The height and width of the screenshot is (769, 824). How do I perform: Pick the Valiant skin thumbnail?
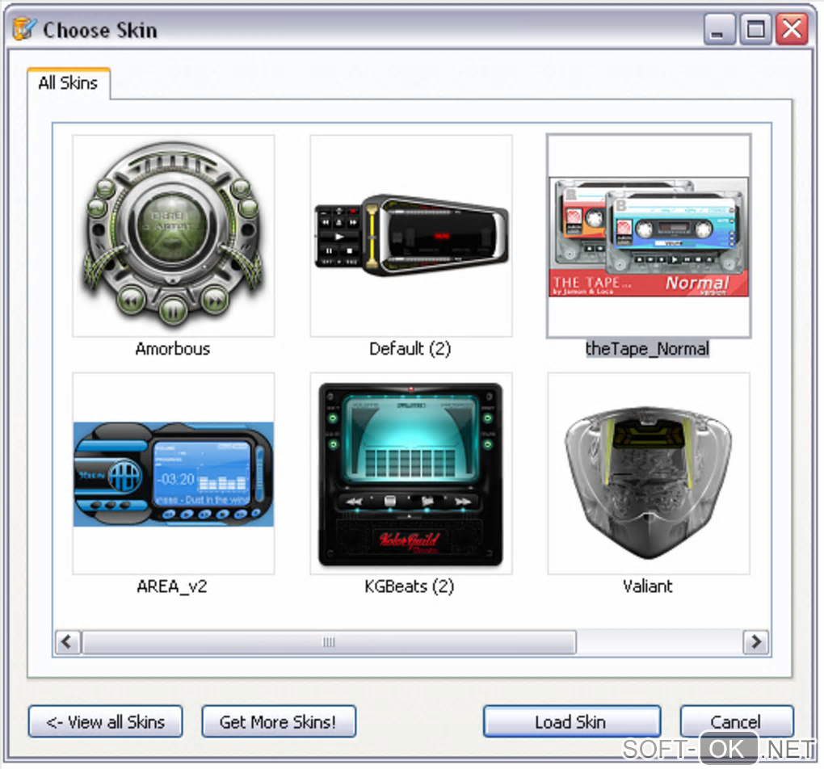pos(649,473)
